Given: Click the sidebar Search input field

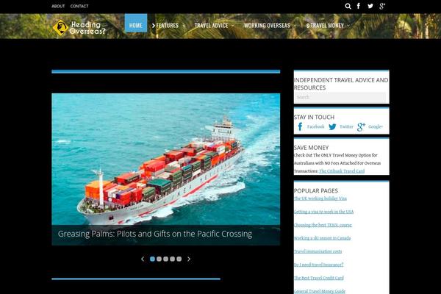Looking at the screenshot, I should pyautogui.click(x=340, y=97).
